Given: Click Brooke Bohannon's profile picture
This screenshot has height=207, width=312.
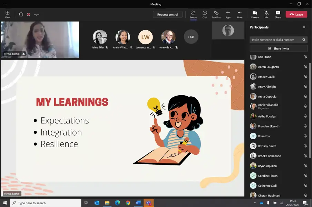Looking at the screenshot, I should click(253, 156).
